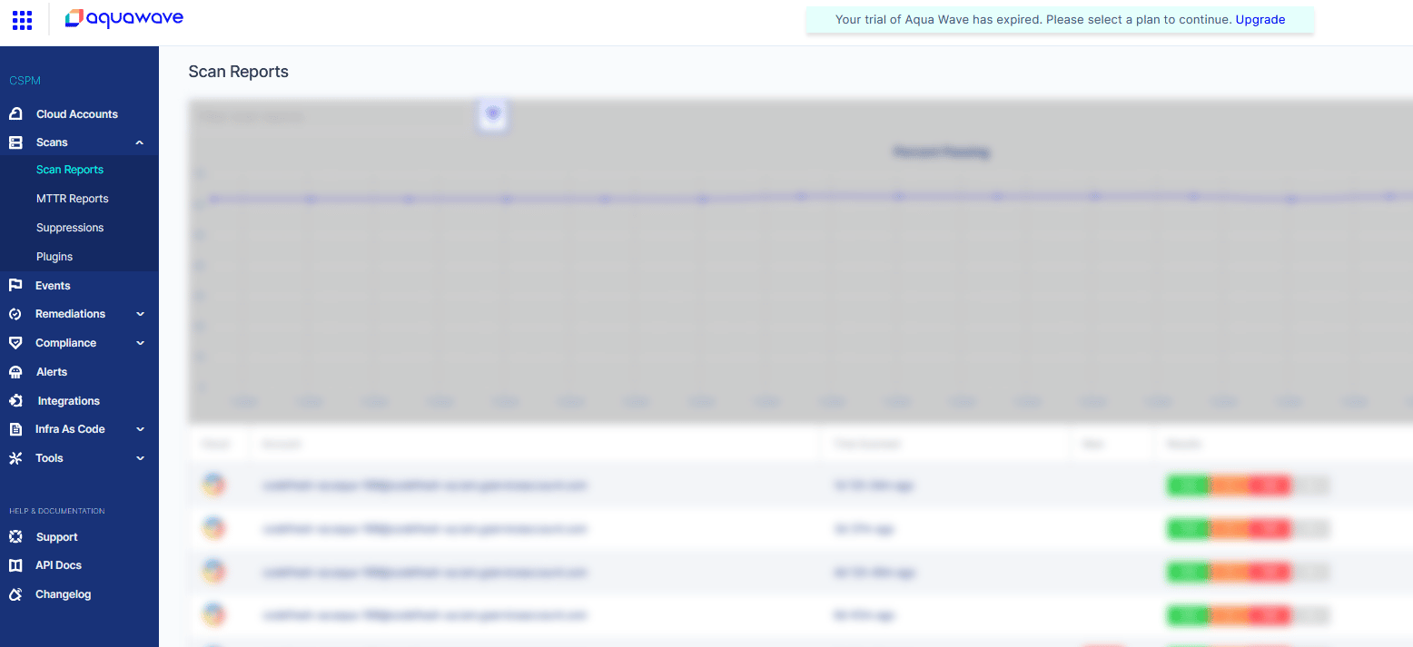Click the Integrations icon in sidebar
Screen dimensions: 1413x647
pyautogui.click(x=15, y=401)
